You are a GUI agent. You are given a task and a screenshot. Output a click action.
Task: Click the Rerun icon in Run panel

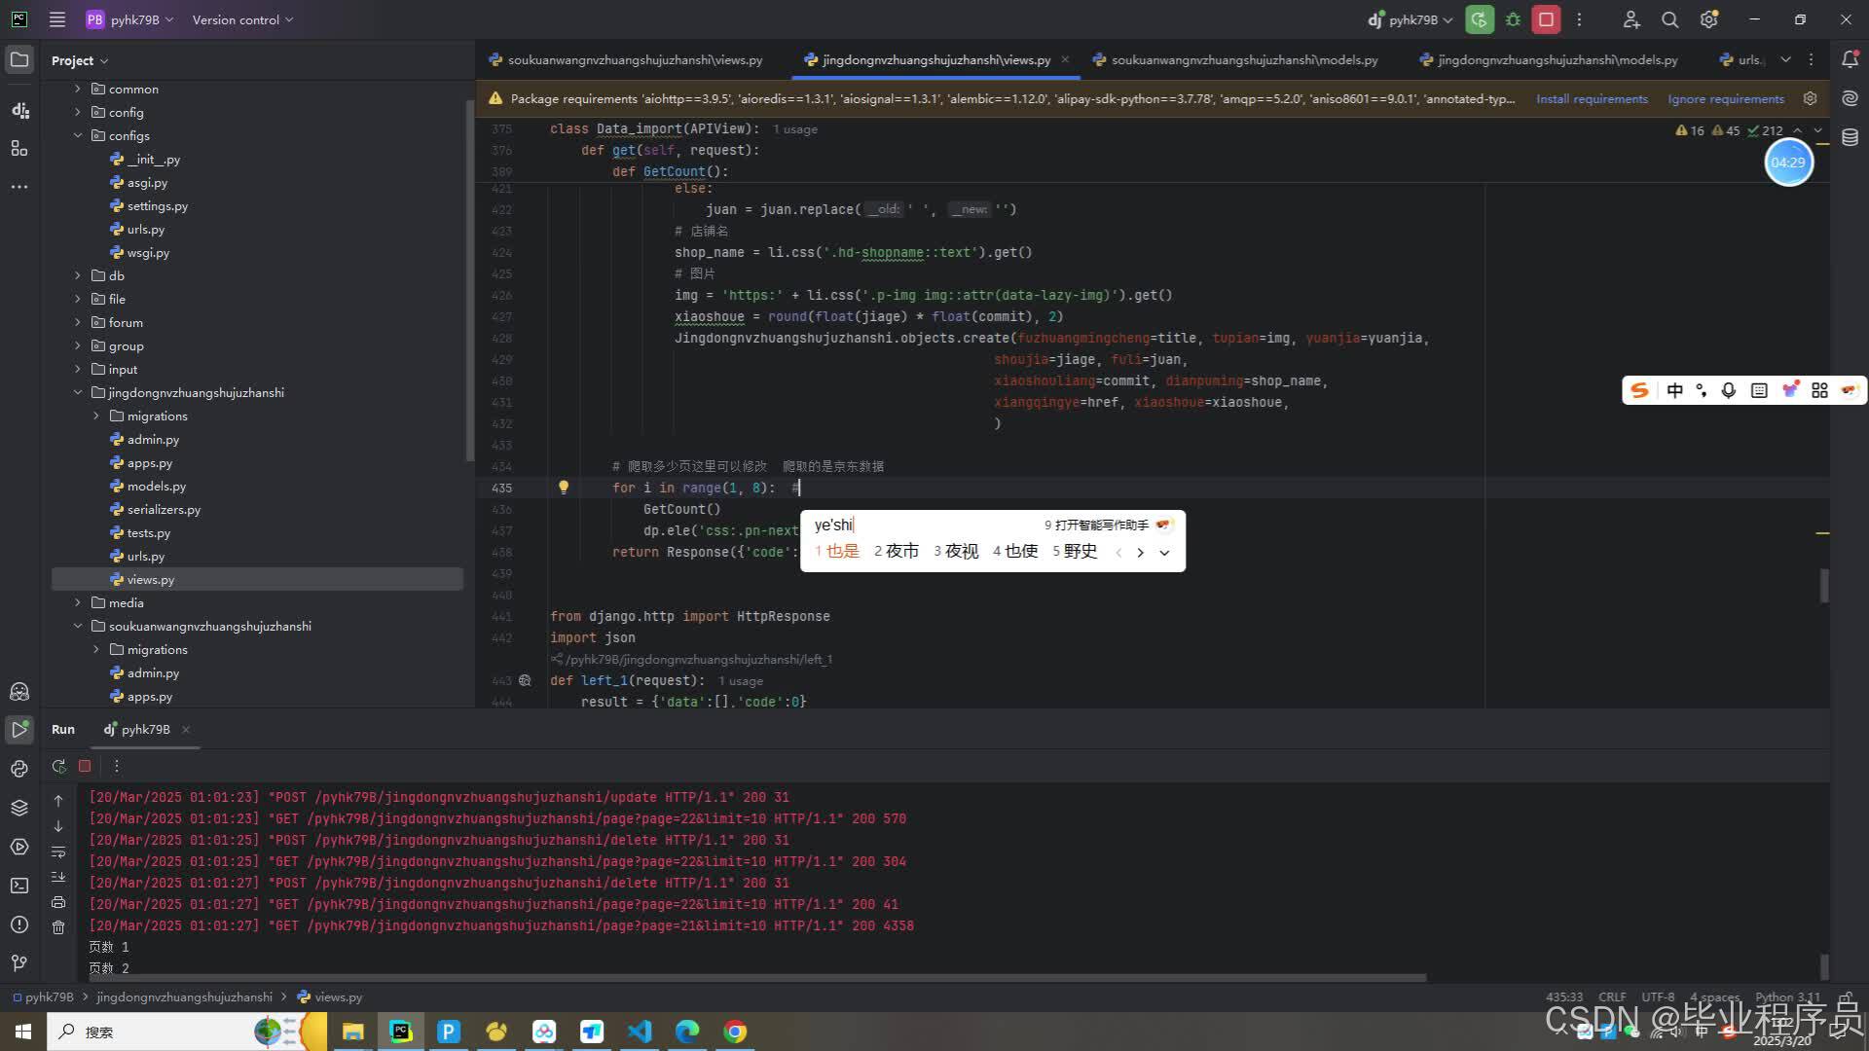[58, 767]
